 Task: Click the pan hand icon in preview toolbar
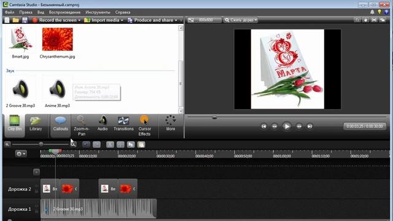[x=366, y=20]
